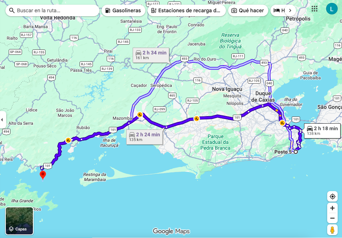Click Restinga da Marambaia label

click(95, 177)
